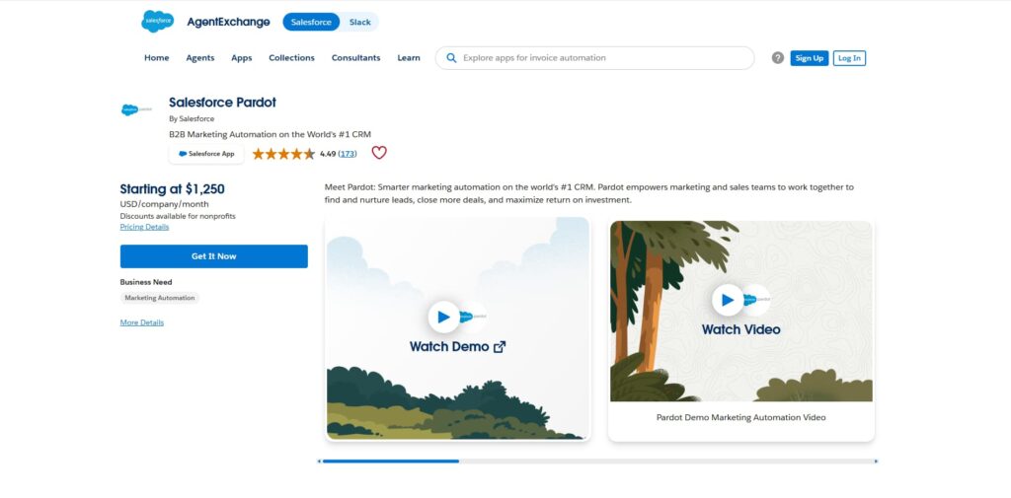The width and height of the screenshot is (1011, 498).
Task: Open the Watch Demo thumbnail card
Action: pyautogui.click(x=458, y=328)
